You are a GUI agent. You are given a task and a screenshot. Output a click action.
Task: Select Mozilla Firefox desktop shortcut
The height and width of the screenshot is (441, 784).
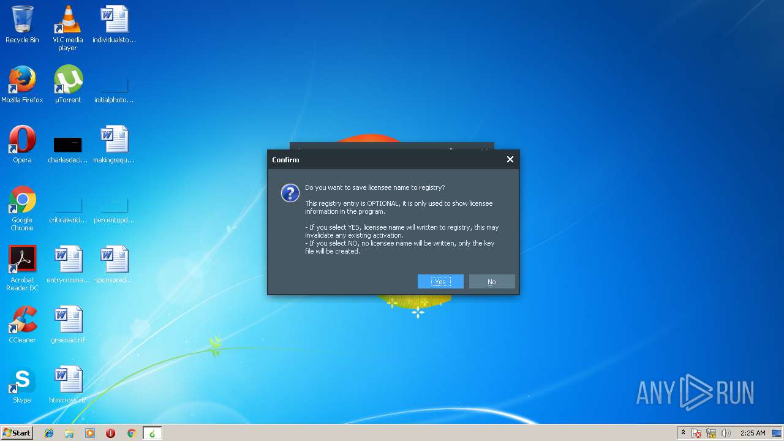coord(22,85)
